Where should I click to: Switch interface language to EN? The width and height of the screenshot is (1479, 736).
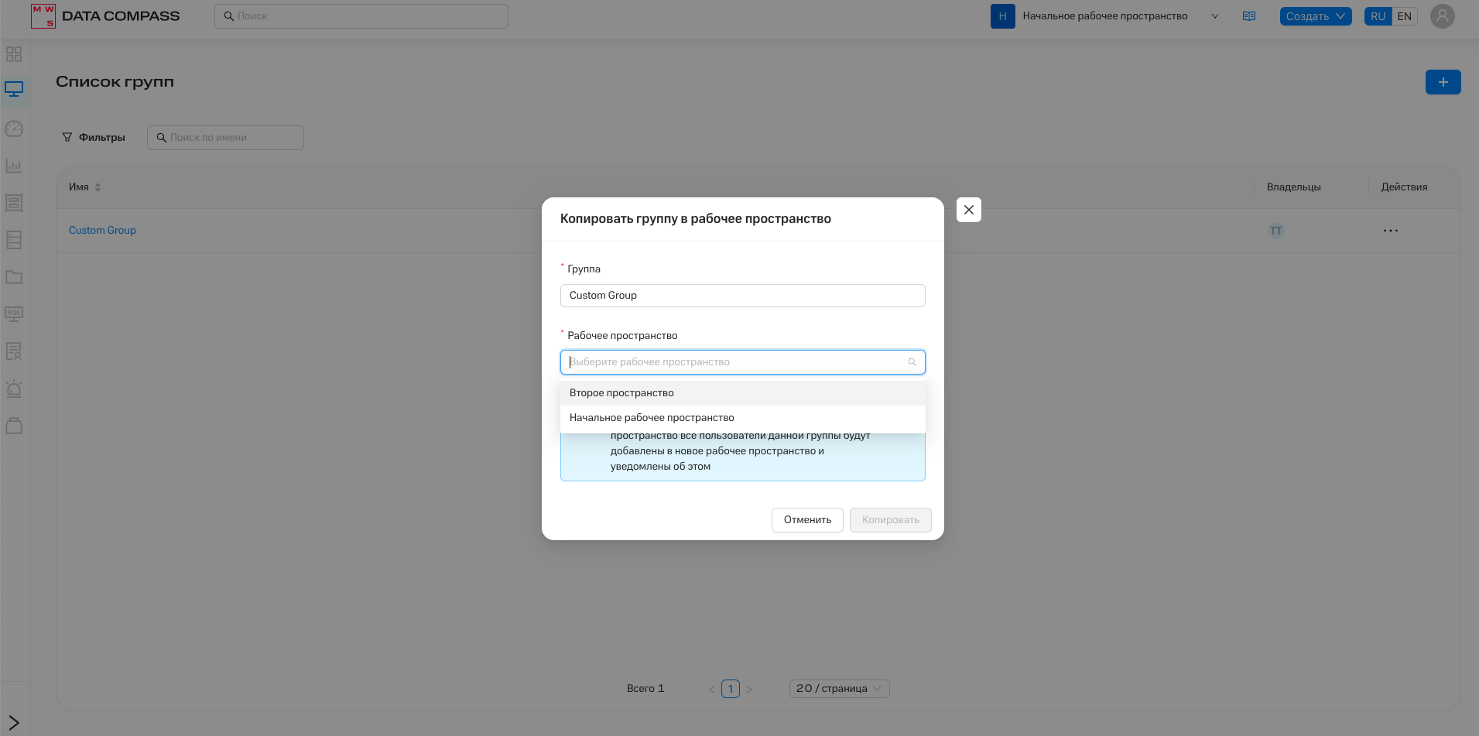1404,16
